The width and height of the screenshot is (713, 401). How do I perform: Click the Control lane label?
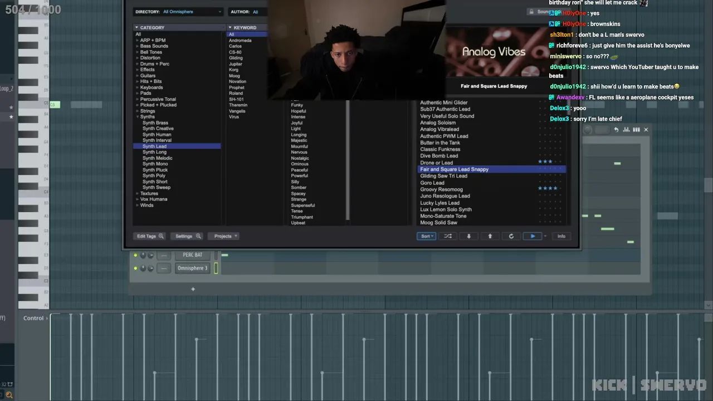[33, 318]
